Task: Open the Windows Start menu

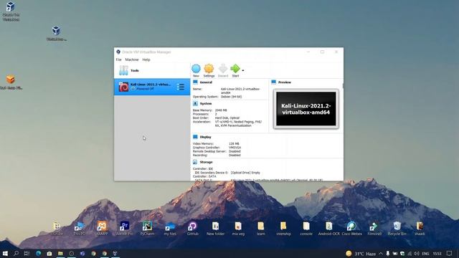Action: [5, 253]
